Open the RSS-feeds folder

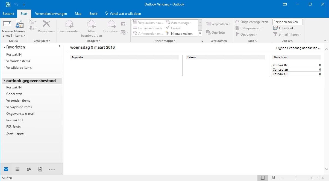tap(13, 127)
